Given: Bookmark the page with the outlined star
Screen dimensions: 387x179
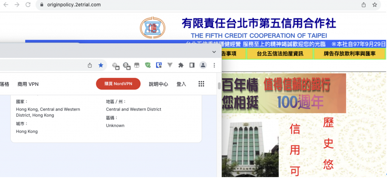Looking at the screenshot, I should point(375,5).
